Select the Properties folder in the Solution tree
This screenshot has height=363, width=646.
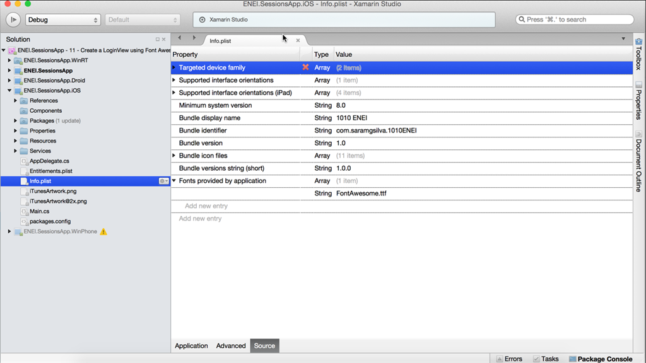pos(42,131)
